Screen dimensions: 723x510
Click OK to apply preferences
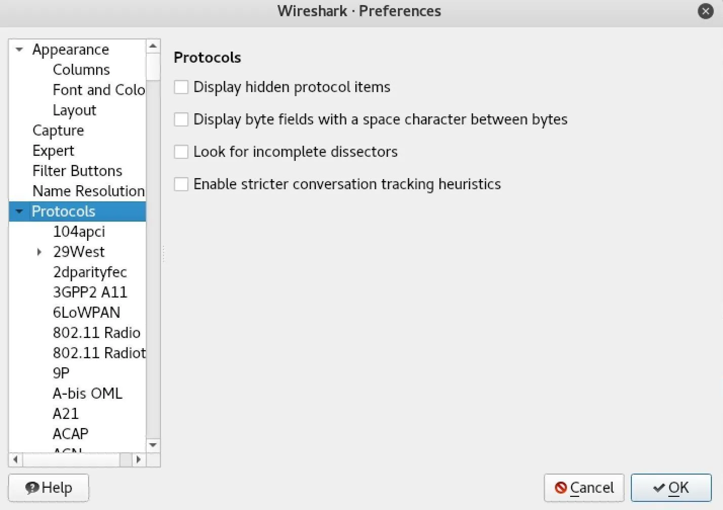[671, 488]
